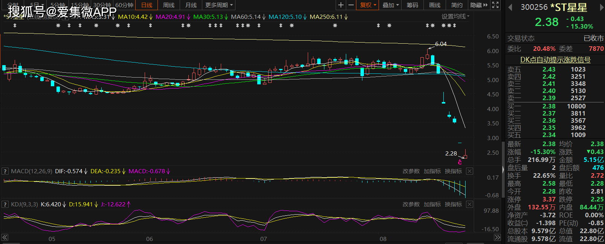Select the 卖五 2.43 order row

(555, 69)
